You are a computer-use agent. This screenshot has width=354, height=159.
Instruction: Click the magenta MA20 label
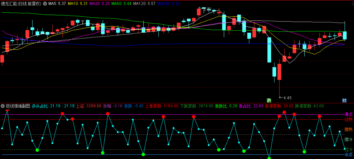(x=99, y=4)
